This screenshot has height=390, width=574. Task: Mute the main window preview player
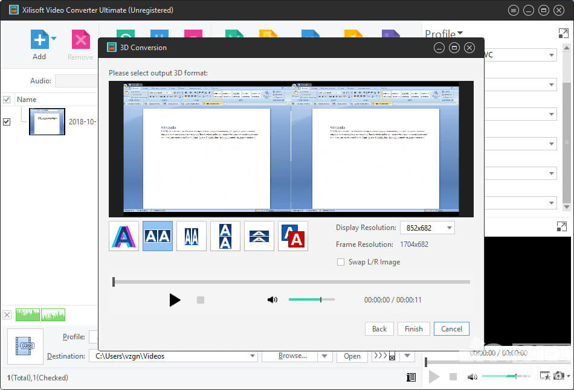tap(472, 377)
